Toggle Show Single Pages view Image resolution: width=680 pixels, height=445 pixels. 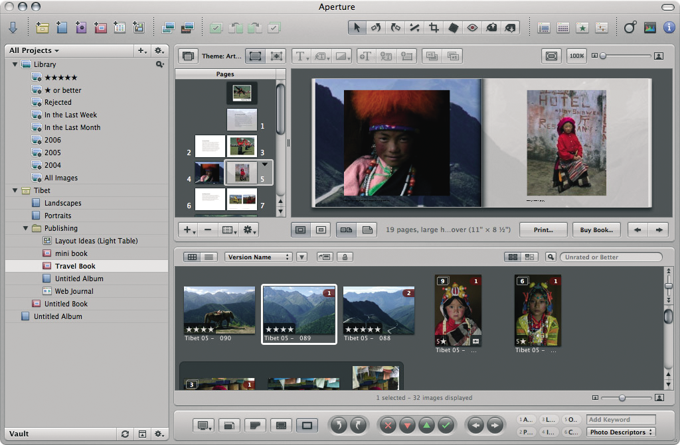pyautogui.click(x=367, y=229)
